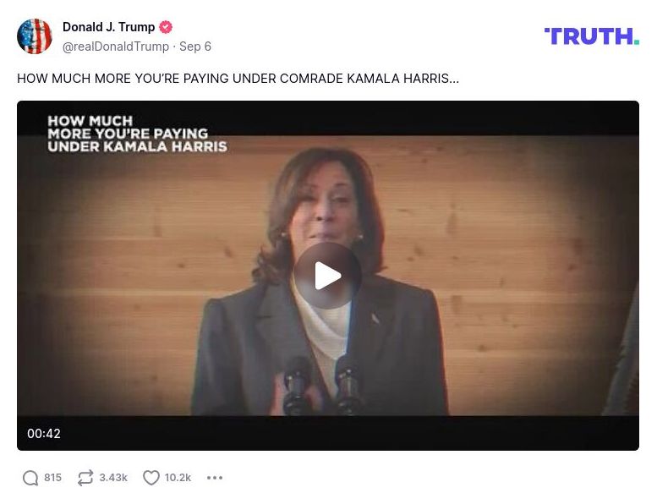Viewport: 657px width, 504px height.
Task: Click the 00:42 video duration label
Action: coord(44,434)
